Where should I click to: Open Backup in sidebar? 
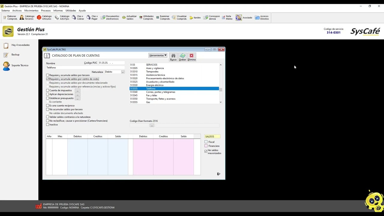point(11,55)
